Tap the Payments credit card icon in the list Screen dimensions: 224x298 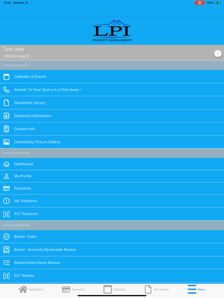tap(7, 188)
